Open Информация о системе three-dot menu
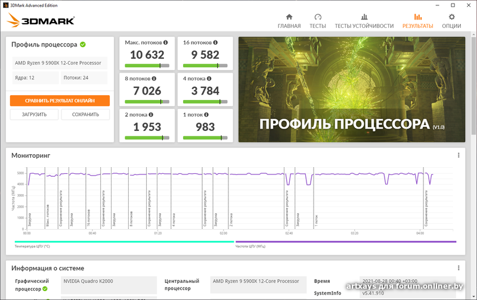 coord(459,268)
